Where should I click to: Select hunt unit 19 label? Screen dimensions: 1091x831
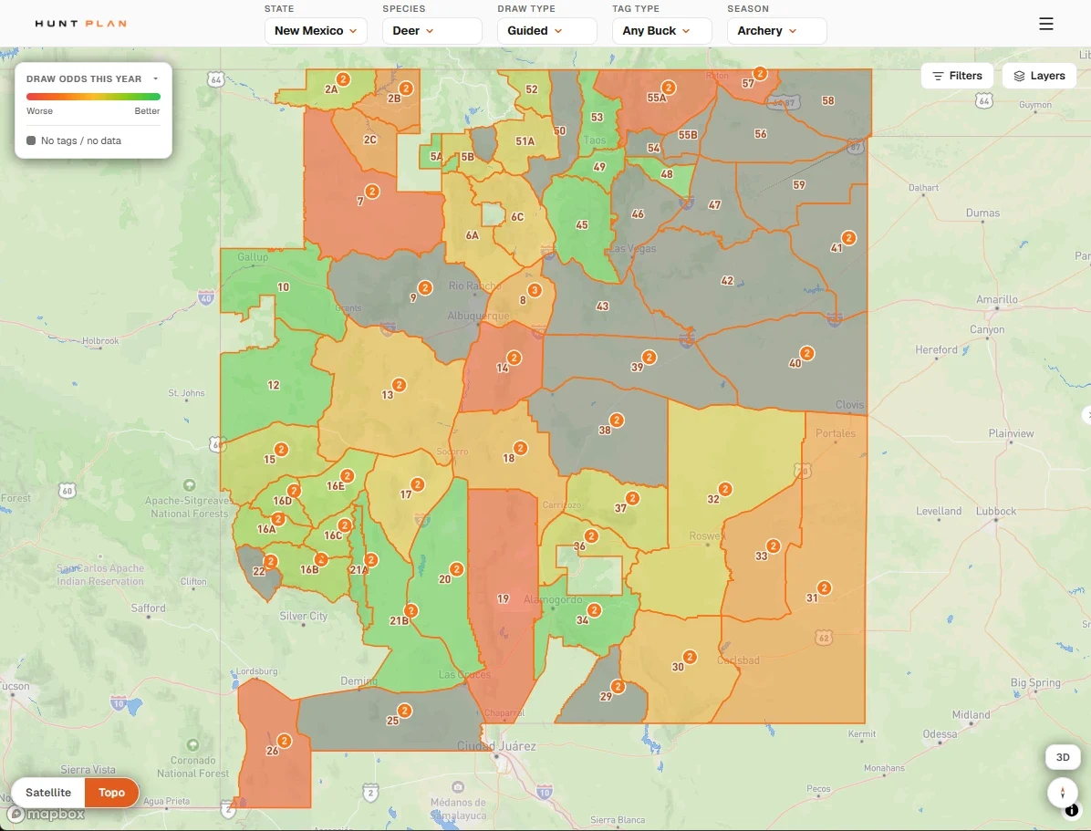503,598
